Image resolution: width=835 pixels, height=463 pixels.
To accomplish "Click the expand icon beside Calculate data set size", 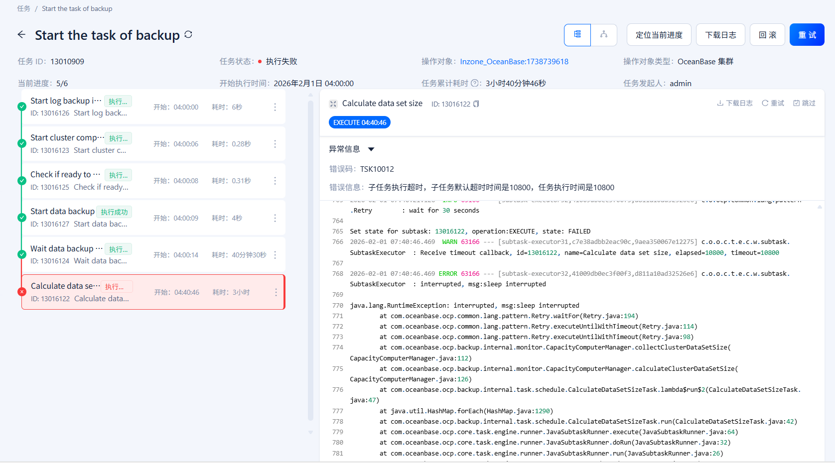I will click(333, 104).
